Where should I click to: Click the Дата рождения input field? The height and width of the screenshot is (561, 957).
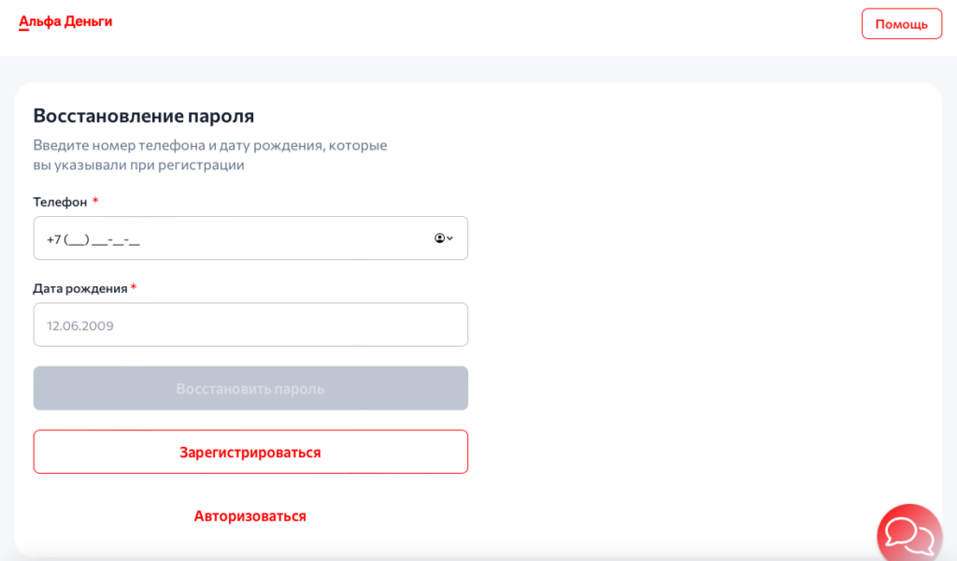click(250, 324)
